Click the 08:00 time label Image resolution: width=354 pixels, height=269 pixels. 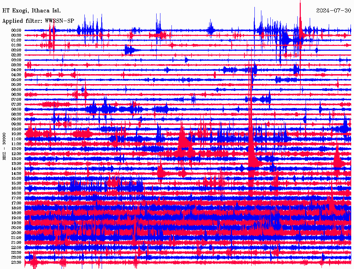pos(16,109)
